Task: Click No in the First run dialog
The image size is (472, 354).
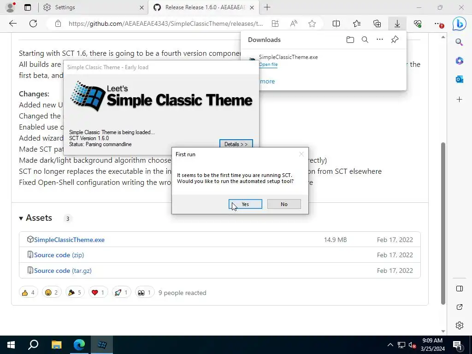Action: pos(284,204)
